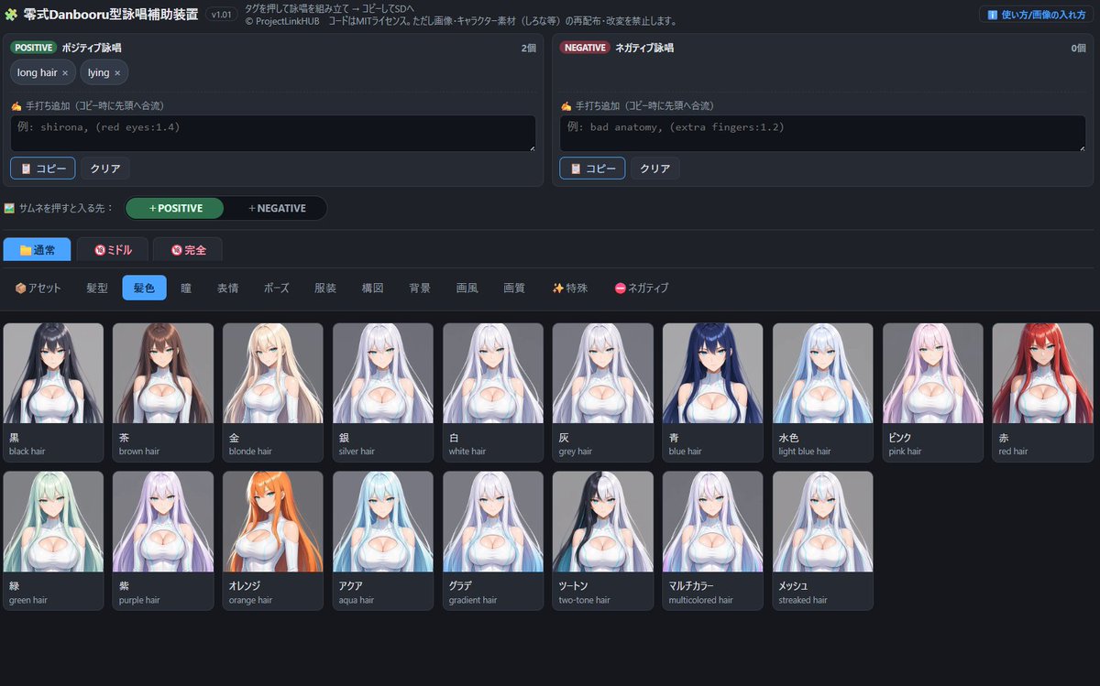Open the 画風 category

click(x=467, y=288)
